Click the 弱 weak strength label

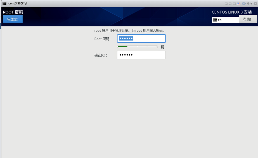click(162, 47)
